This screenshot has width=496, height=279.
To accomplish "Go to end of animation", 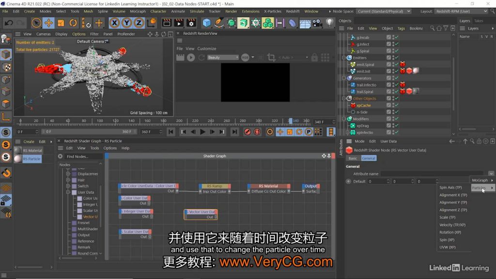I will point(234,132).
